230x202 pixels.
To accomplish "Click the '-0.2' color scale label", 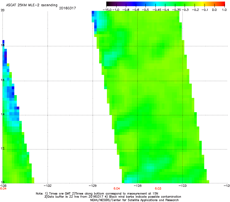I will click(195, 10).
